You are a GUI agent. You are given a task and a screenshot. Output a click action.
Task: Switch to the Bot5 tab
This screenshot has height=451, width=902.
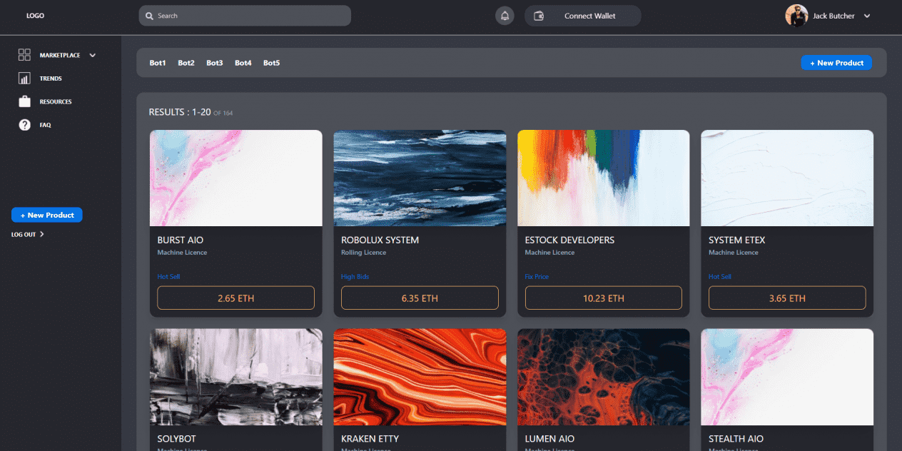point(272,63)
